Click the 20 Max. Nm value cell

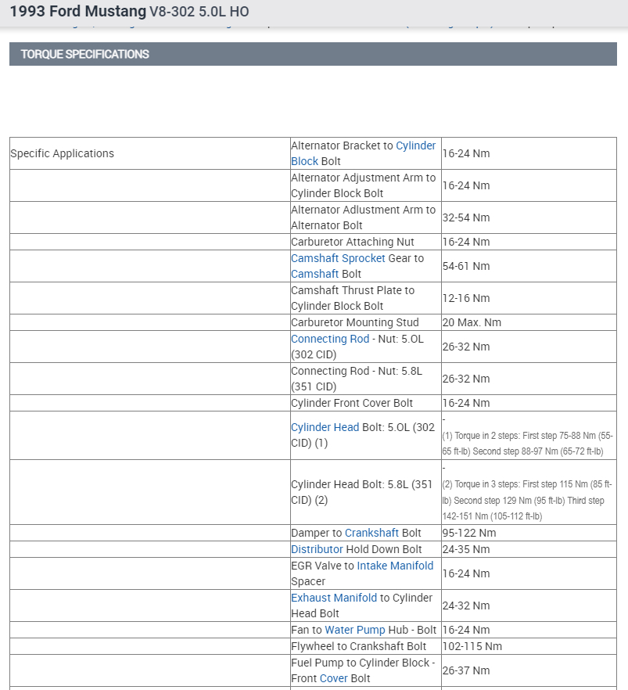(472, 322)
